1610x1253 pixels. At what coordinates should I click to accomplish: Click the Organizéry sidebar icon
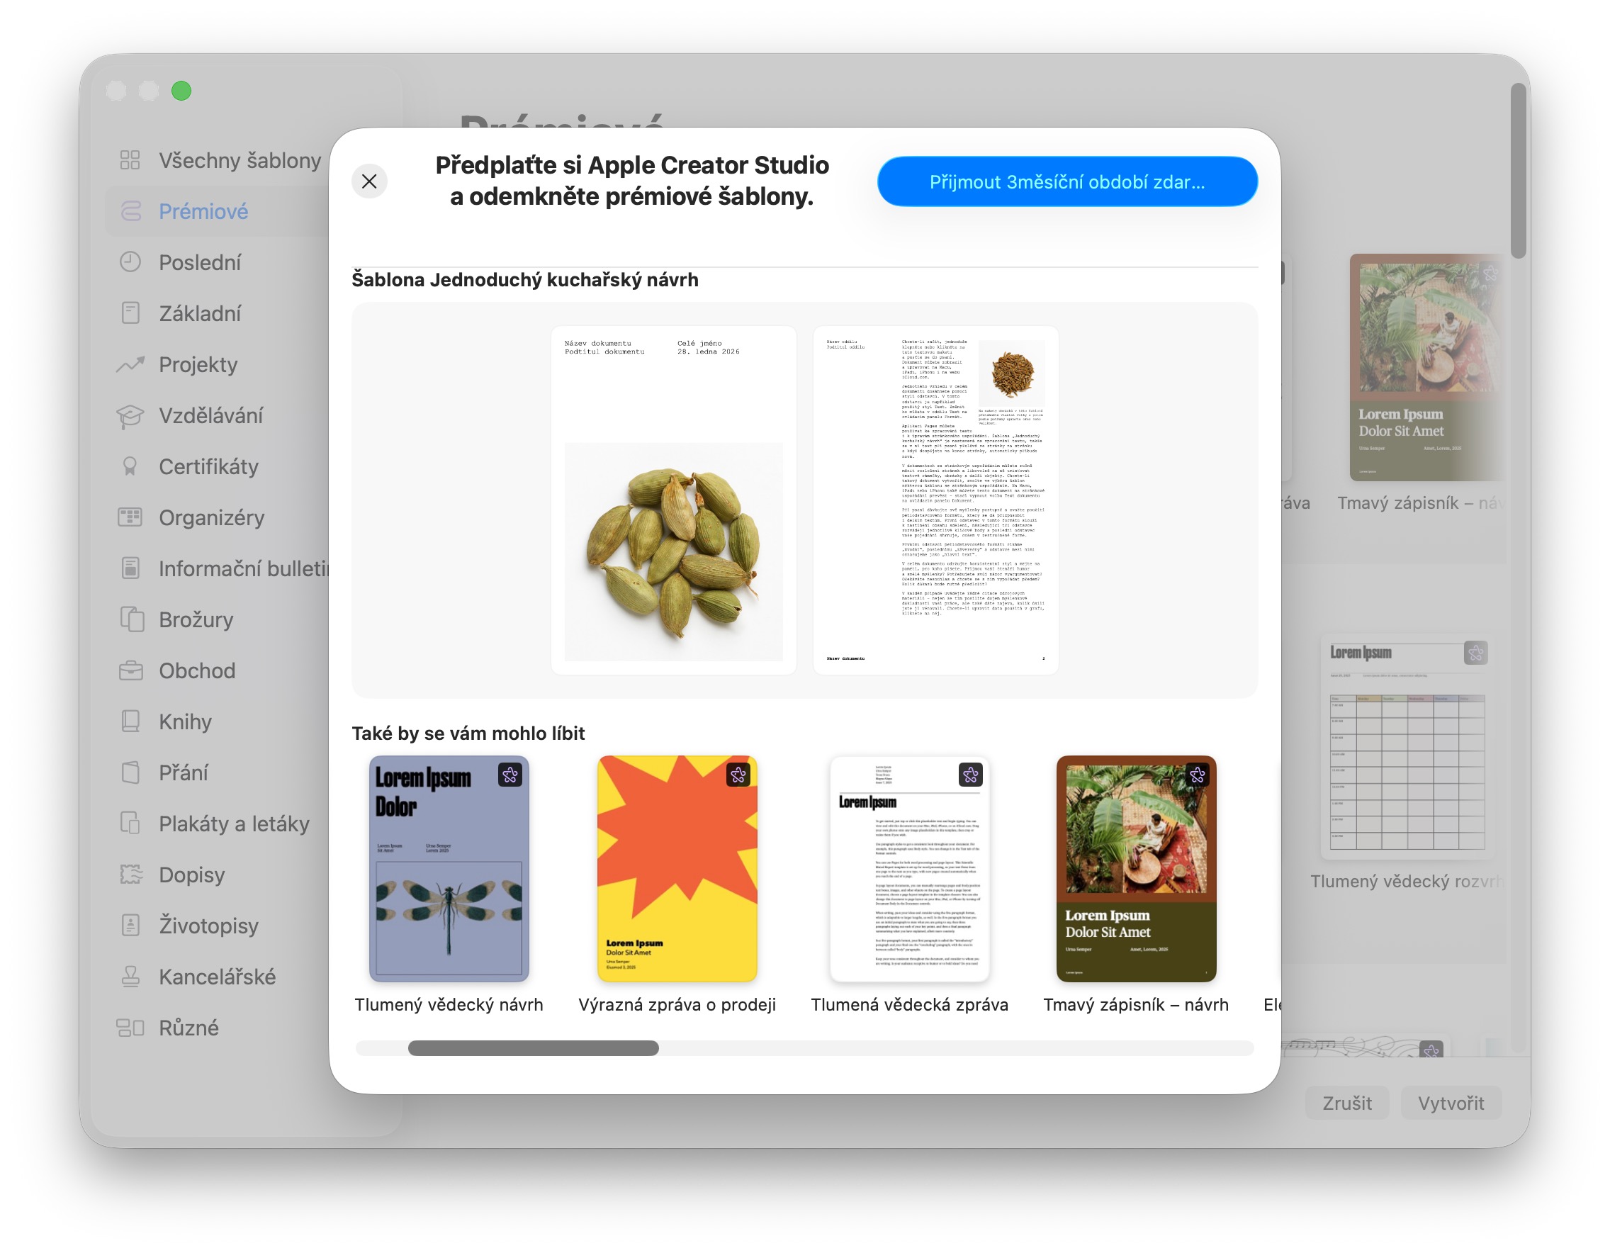[x=130, y=517]
